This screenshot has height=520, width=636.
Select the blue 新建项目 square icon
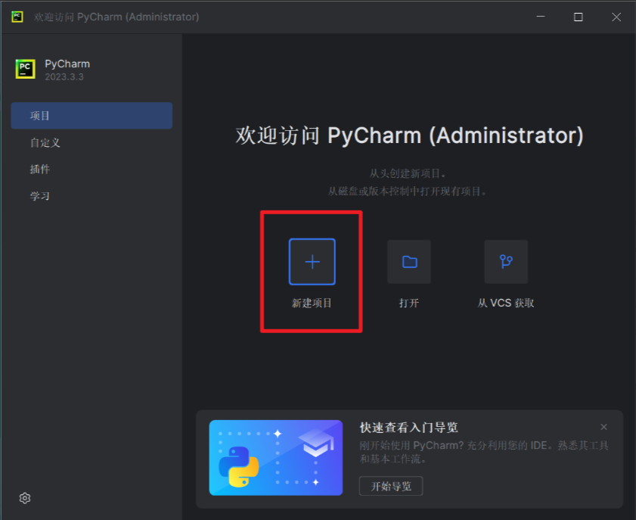tap(312, 261)
